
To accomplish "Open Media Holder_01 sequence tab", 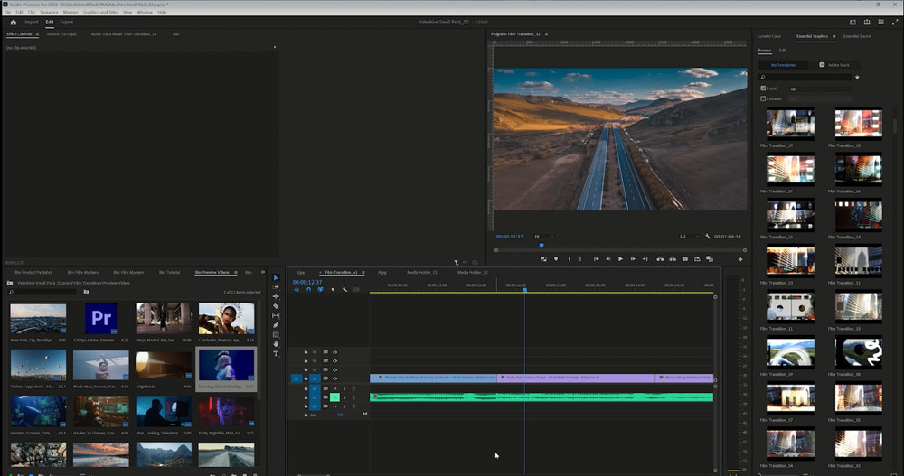I will tap(422, 272).
